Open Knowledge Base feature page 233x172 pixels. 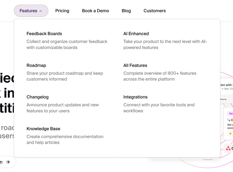point(43,129)
